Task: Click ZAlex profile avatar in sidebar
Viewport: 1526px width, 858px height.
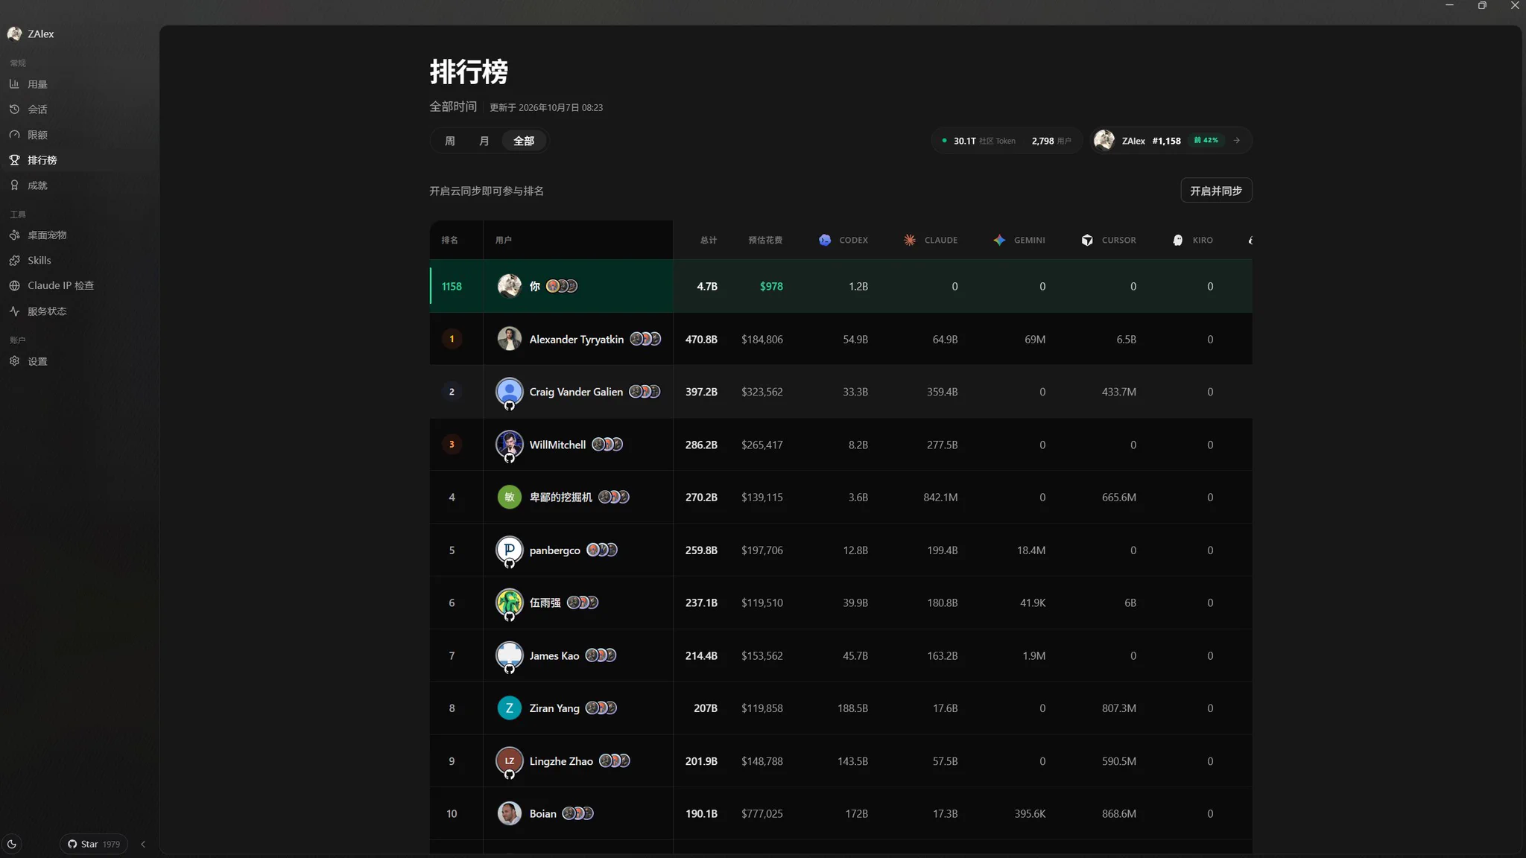Action: (14, 34)
